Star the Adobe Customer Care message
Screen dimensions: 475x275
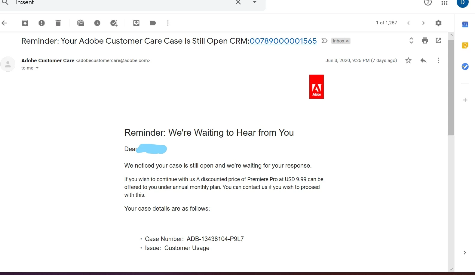408,60
